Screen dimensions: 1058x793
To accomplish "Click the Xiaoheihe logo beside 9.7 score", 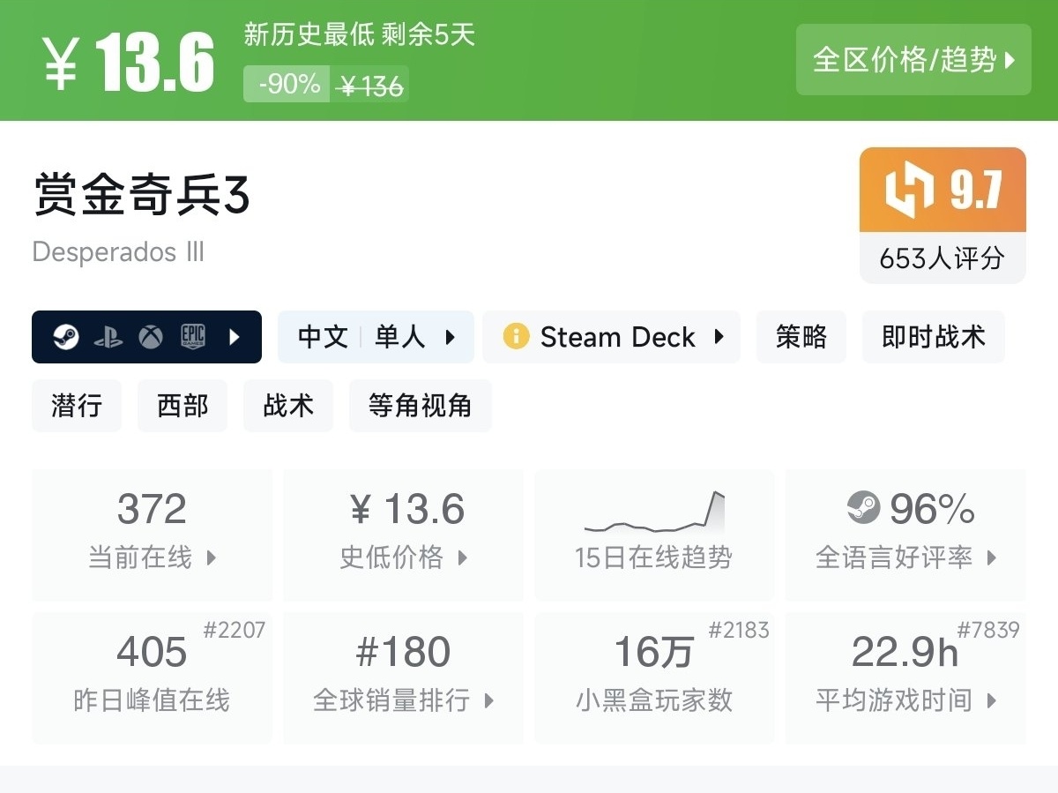I will click(909, 190).
